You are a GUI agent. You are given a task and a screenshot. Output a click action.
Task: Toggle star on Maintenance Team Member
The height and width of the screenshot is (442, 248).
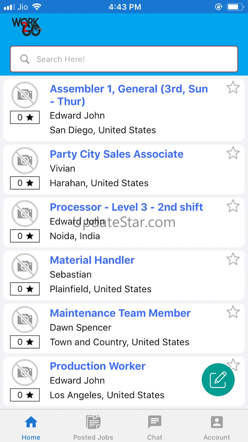tap(233, 312)
